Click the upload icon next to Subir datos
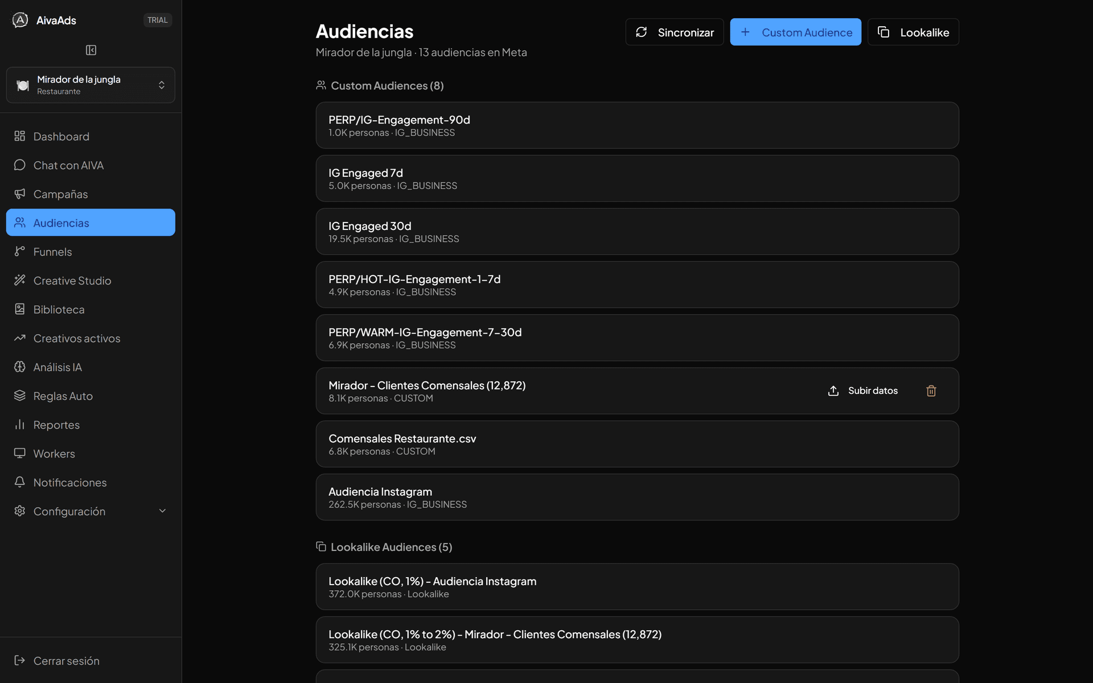This screenshot has height=683, width=1093. (x=833, y=390)
